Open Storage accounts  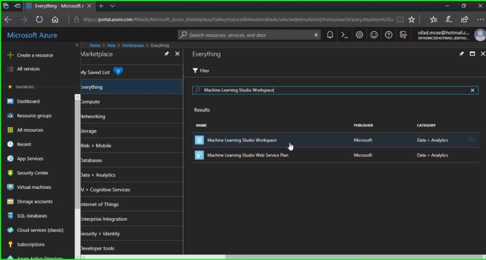(30, 202)
